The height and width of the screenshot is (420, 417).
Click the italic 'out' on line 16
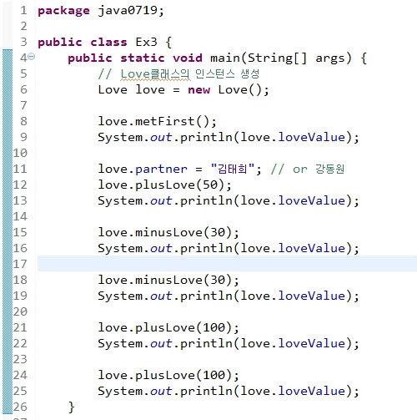tap(161, 249)
